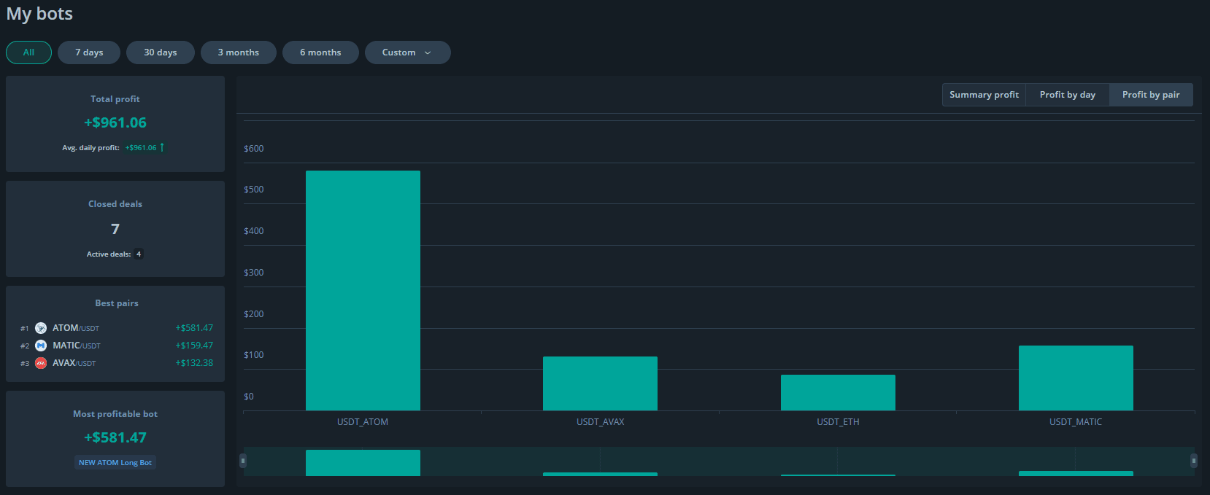Click the active deals count badge 4
Image resolution: width=1210 pixels, height=495 pixels.
pyautogui.click(x=139, y=254)
